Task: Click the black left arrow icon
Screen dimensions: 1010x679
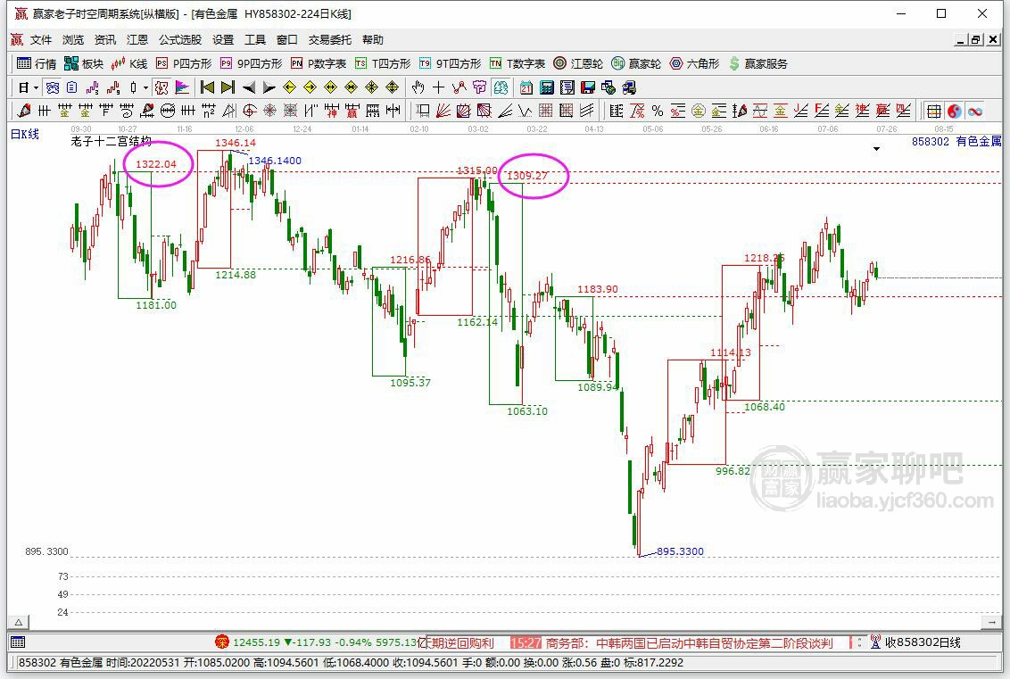Action: click(249, 87)
